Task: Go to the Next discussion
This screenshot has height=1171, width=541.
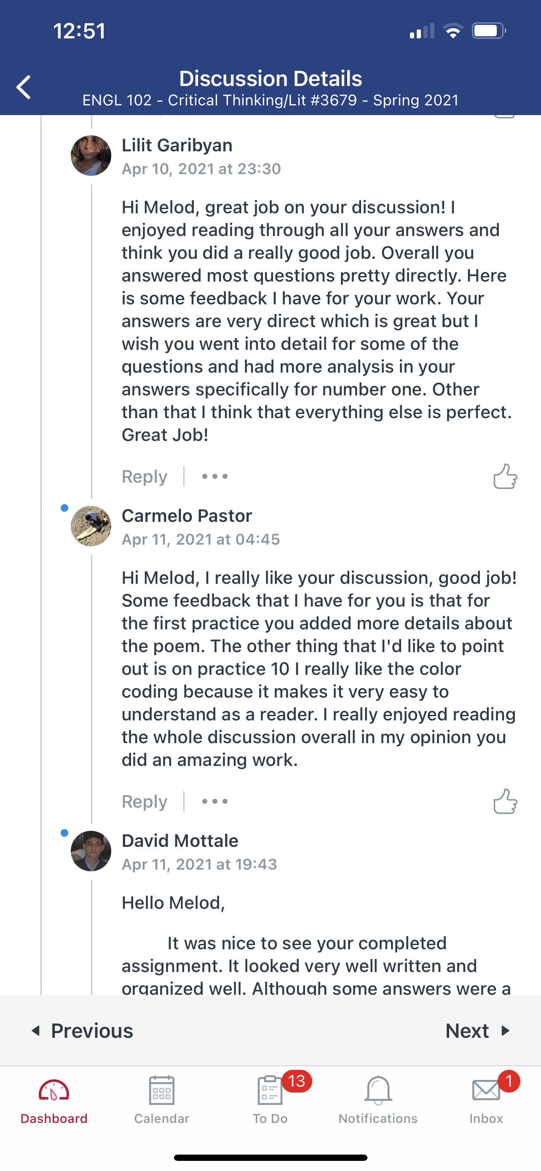Action: [478, 1031]
